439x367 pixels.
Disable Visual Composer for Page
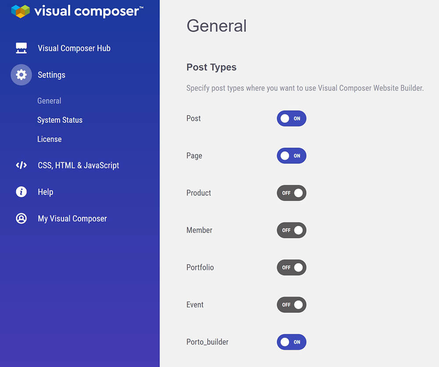291,155
